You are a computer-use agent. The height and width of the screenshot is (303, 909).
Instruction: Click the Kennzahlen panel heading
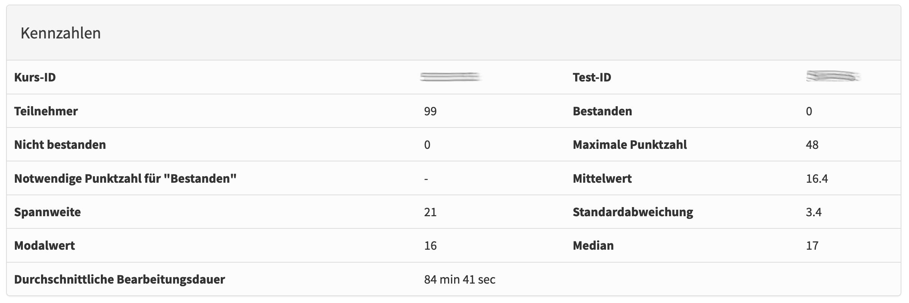61,33
